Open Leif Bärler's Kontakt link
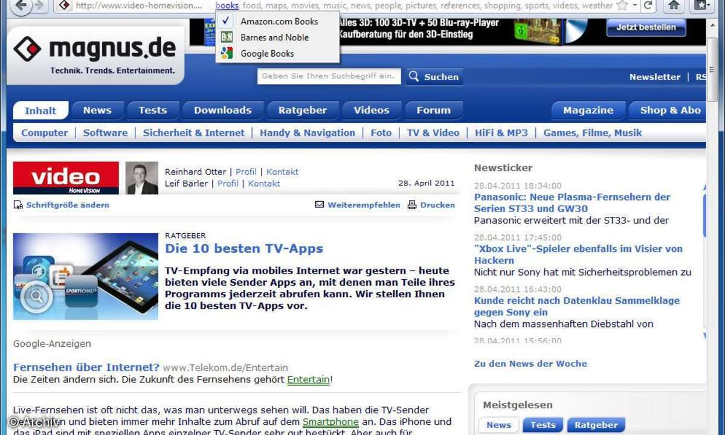Viewport: 725px width, 435px height. tap(264, 183)
